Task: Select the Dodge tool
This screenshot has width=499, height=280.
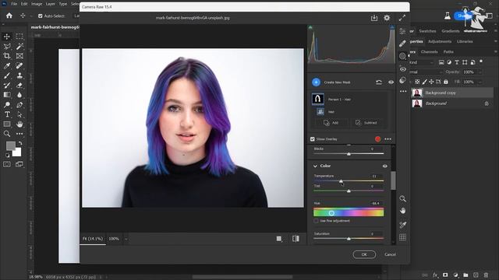Action: (7, 105)
